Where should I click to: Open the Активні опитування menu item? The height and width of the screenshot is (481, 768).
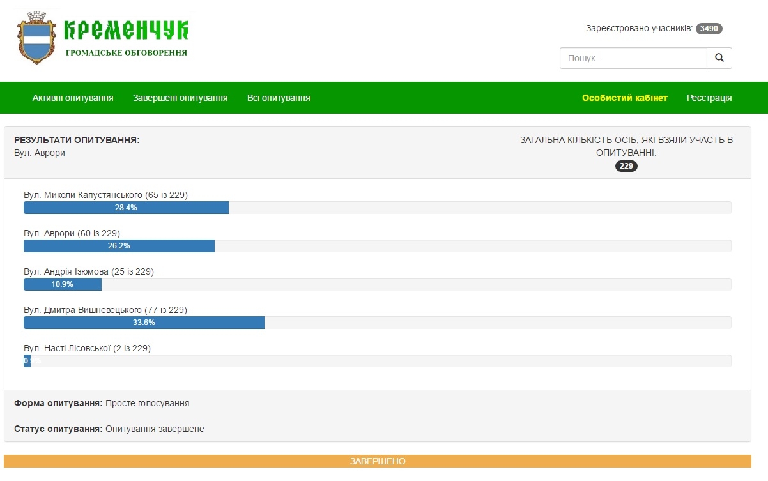point(73,98)
